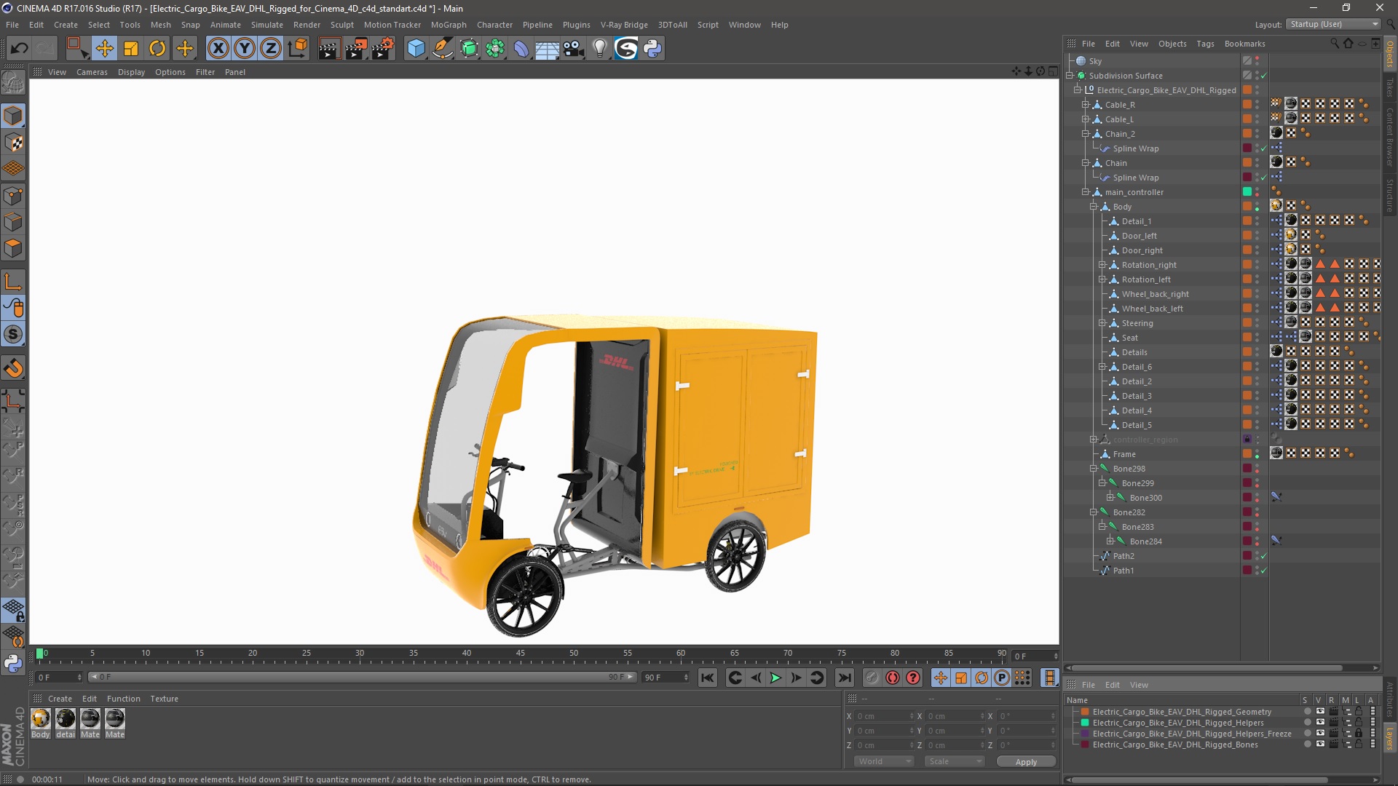1398x786 pixels.
Task: Click the X position input field
Action: coord(885,716)
